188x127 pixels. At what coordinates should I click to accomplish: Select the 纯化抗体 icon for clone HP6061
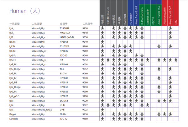click(x=102, y=41)
